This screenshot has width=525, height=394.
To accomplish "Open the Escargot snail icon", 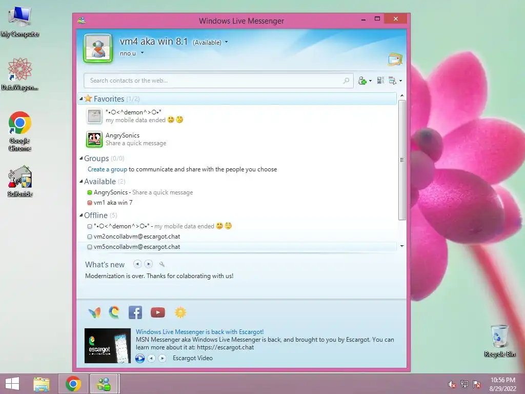I will point(114,312).
